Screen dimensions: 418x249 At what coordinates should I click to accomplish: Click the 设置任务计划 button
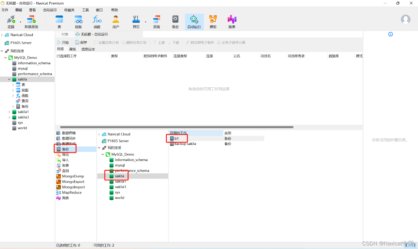click(x=106, y=42)
